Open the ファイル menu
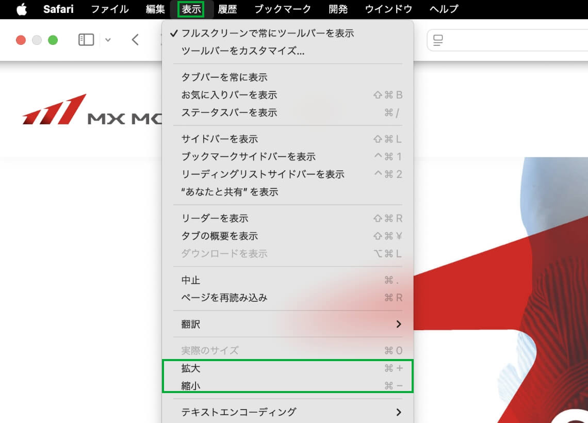The height and width of the screenshot is (423, 588). (109, 9)
